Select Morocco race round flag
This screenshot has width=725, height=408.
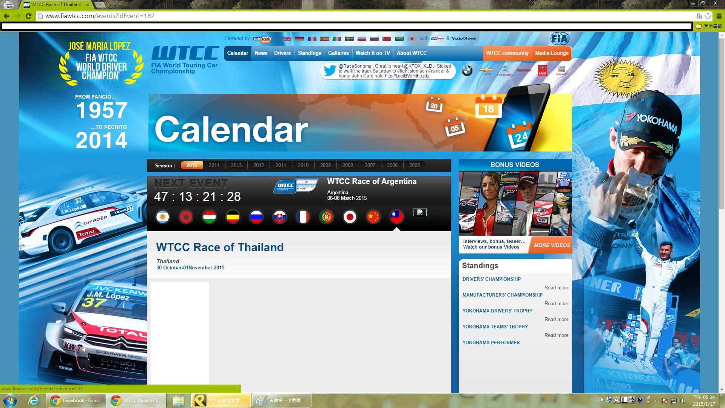coord(186,217)
